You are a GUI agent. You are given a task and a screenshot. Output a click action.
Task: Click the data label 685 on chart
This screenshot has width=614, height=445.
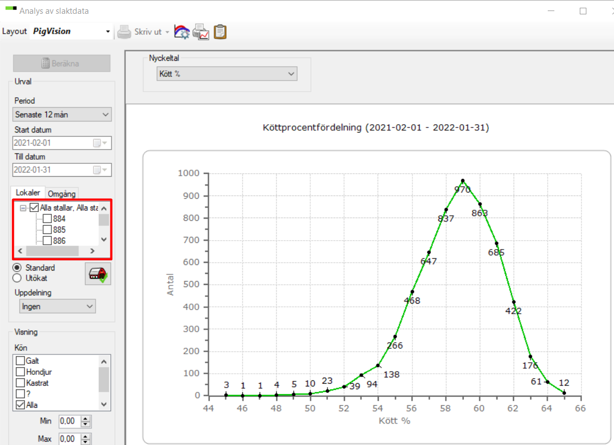pyautogui.click(x=496, y=252)
